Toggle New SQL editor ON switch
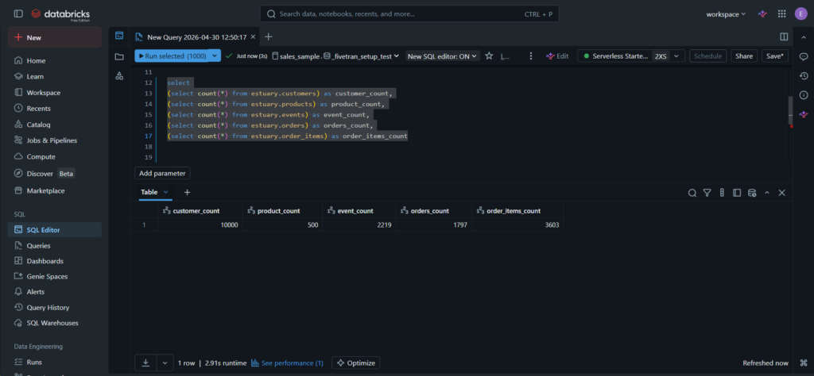The height and width of the screenshot is (376, 814). click(x=443, y=56)
